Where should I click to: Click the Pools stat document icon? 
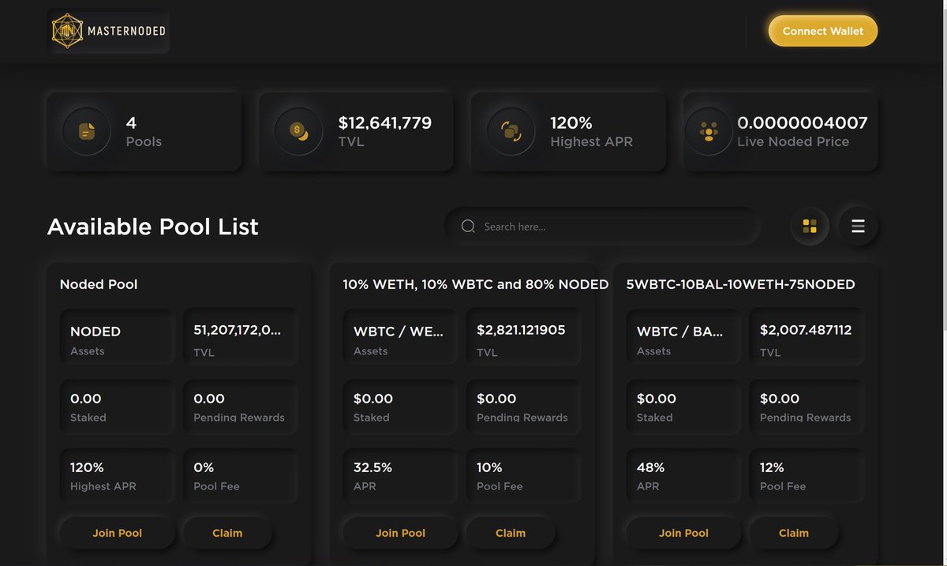[x=87, y=131]
